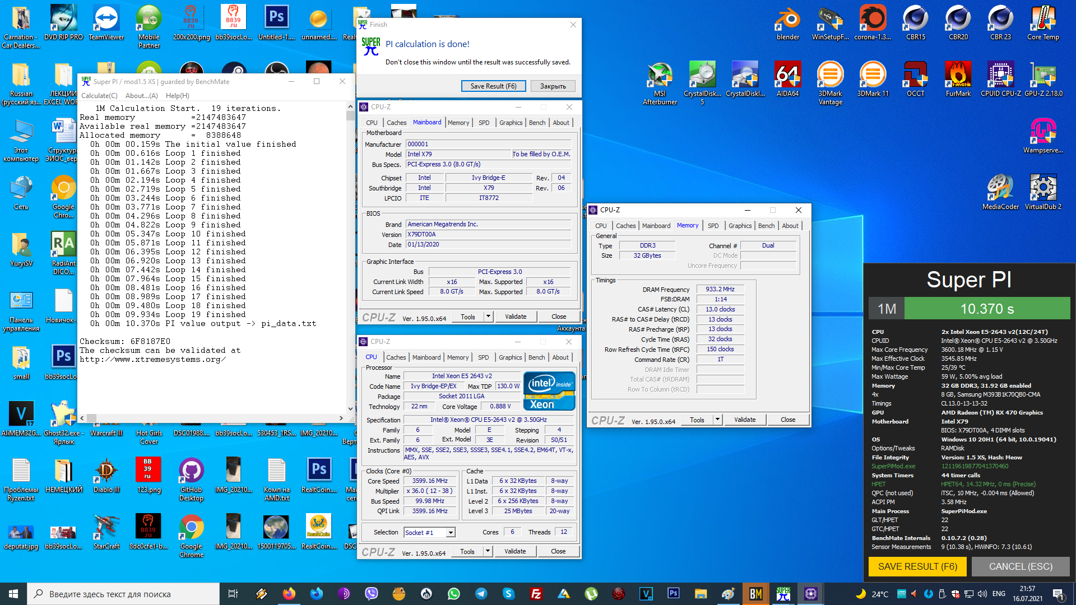Screen dimensions: 1076x605
Task: Launch OCCT desktop shortcut
Action: point(915,79)
